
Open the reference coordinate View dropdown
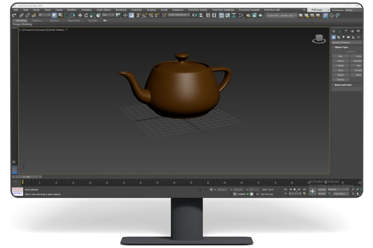[x=108, y=15]
